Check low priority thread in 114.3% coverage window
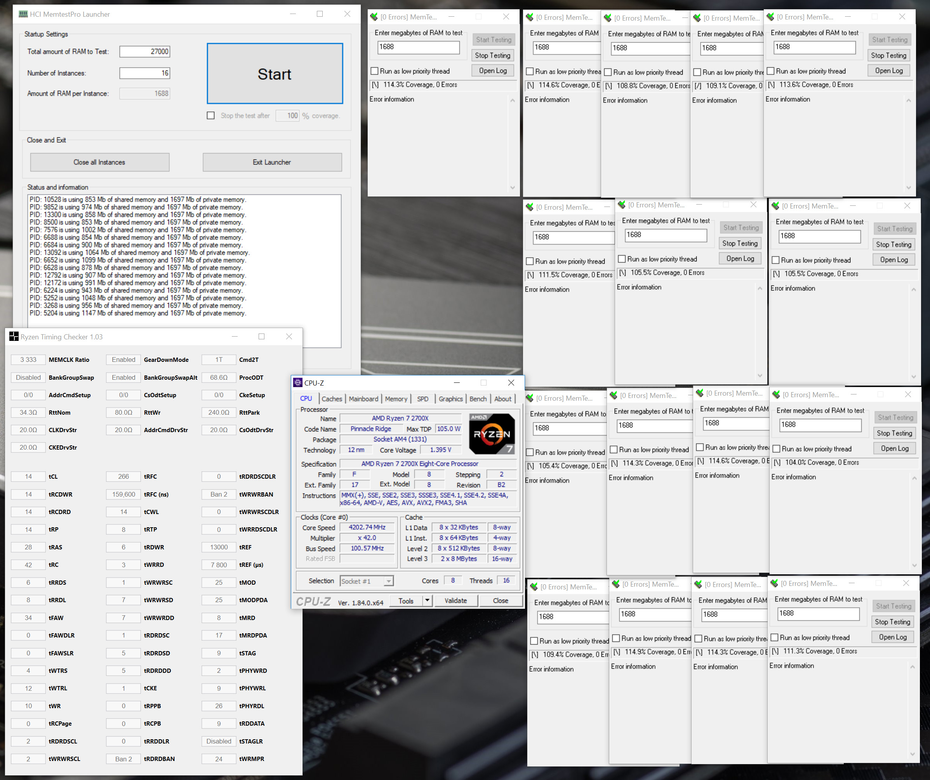The width and height of the screenshot is (930, 780). pos(375,71)
